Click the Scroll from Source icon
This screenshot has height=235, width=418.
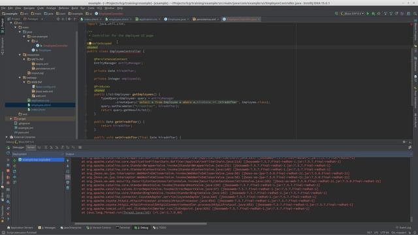click(58, 19)
